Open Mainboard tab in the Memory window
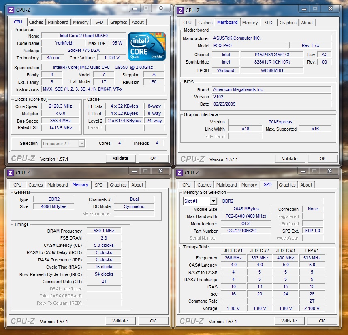Image resolution: width=348 pixels, height=335 pixels. pyautogui.click(x=58, y=185)
